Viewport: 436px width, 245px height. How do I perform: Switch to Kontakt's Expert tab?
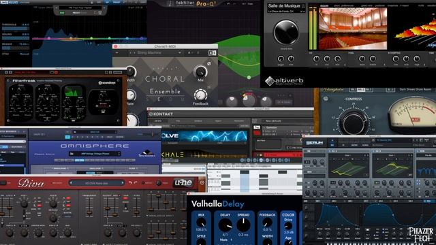(218, 121)
